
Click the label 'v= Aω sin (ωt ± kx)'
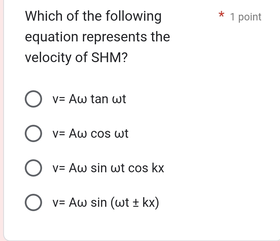(x=105, y=203)
